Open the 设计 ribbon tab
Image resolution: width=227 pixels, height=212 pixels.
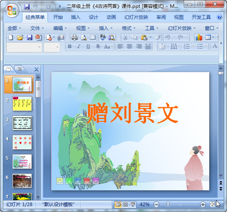click(94, 17)
